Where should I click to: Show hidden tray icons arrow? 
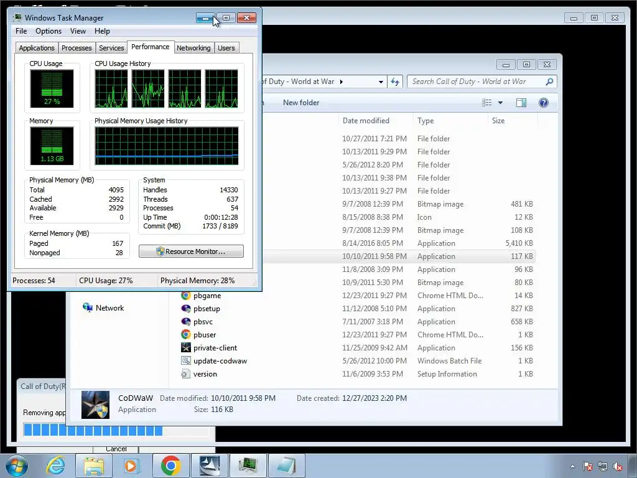(x=572, y=467)
